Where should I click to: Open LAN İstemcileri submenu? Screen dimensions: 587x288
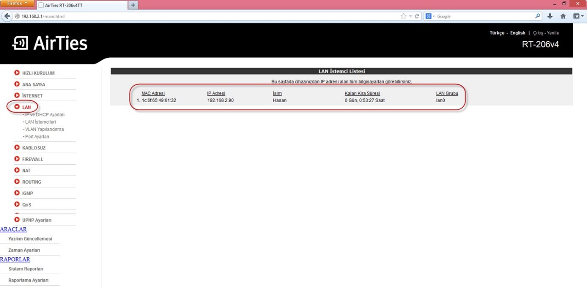40,122
